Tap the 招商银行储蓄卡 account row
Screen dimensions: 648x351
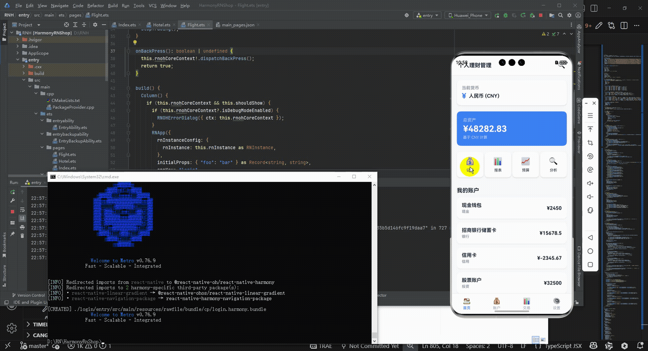512,233
